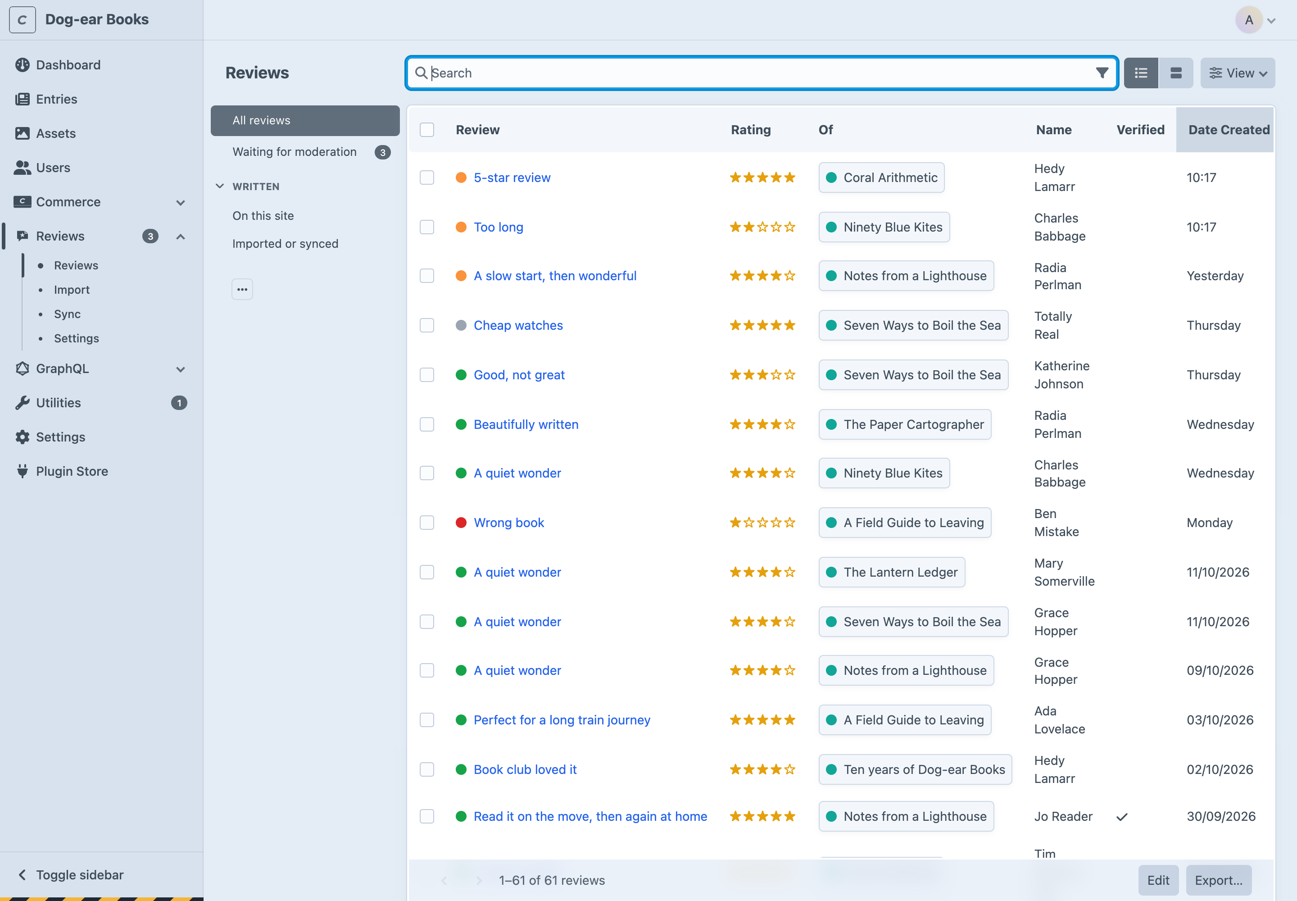Select the Wrong book row checkbox

[x=426, y=523]
